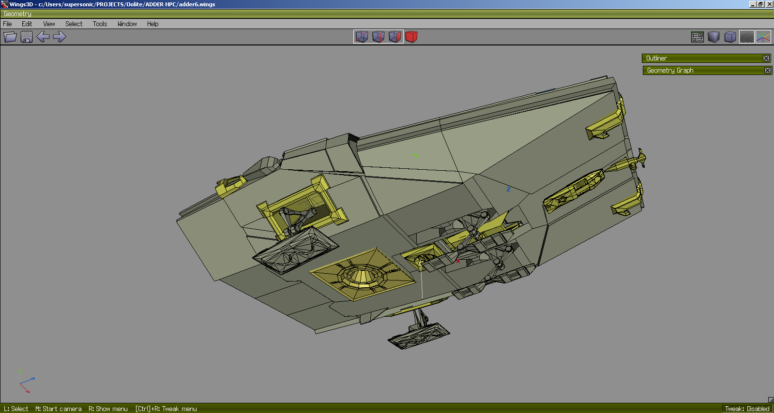This screenshot has height=413, width=774.
Task: Switch to face selection mode cube
Action: click(x=395, y=37)
